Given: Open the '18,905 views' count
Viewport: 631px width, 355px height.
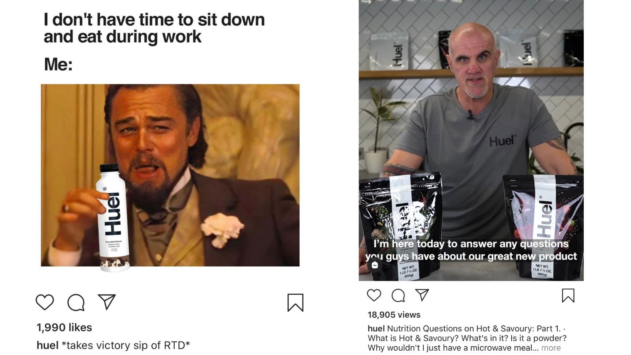Looking at the screenshot, I should [394, 315].
